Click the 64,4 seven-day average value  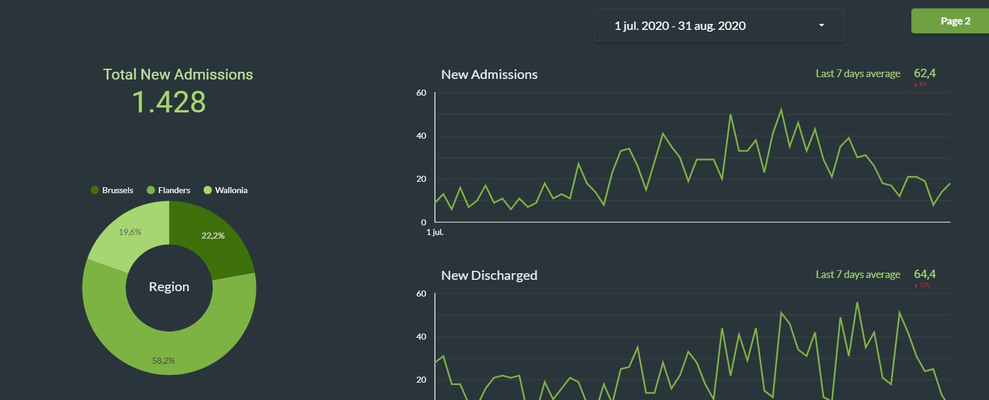click(924, 274)
